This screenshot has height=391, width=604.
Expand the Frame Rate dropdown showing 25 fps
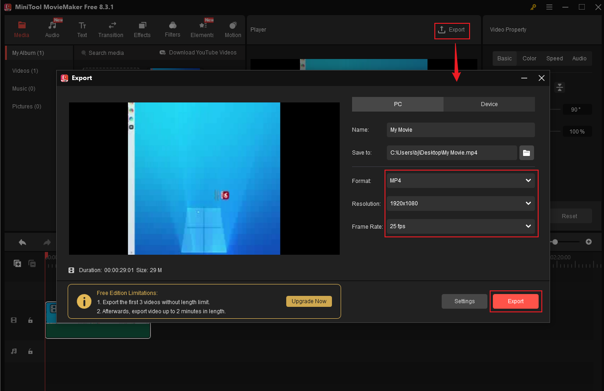pyautogui.click(x=460, y=226)
